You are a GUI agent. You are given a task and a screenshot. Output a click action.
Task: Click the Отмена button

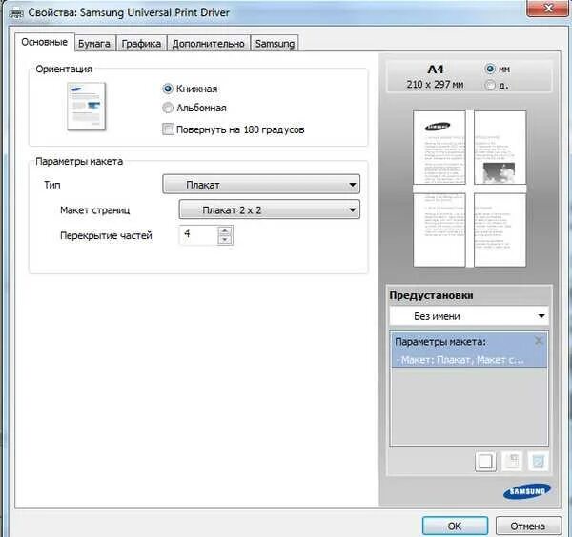(x=528, y=526)
